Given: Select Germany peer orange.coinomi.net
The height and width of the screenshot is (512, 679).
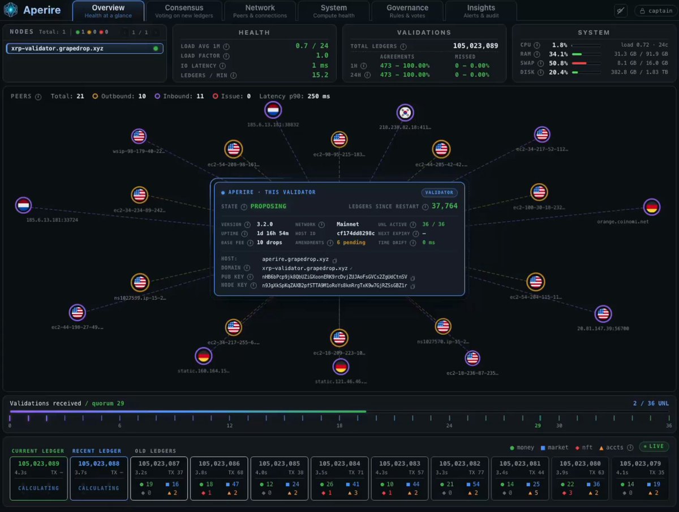Looking at the screenshot, I should pyautogui.click(x=652, y=207).
